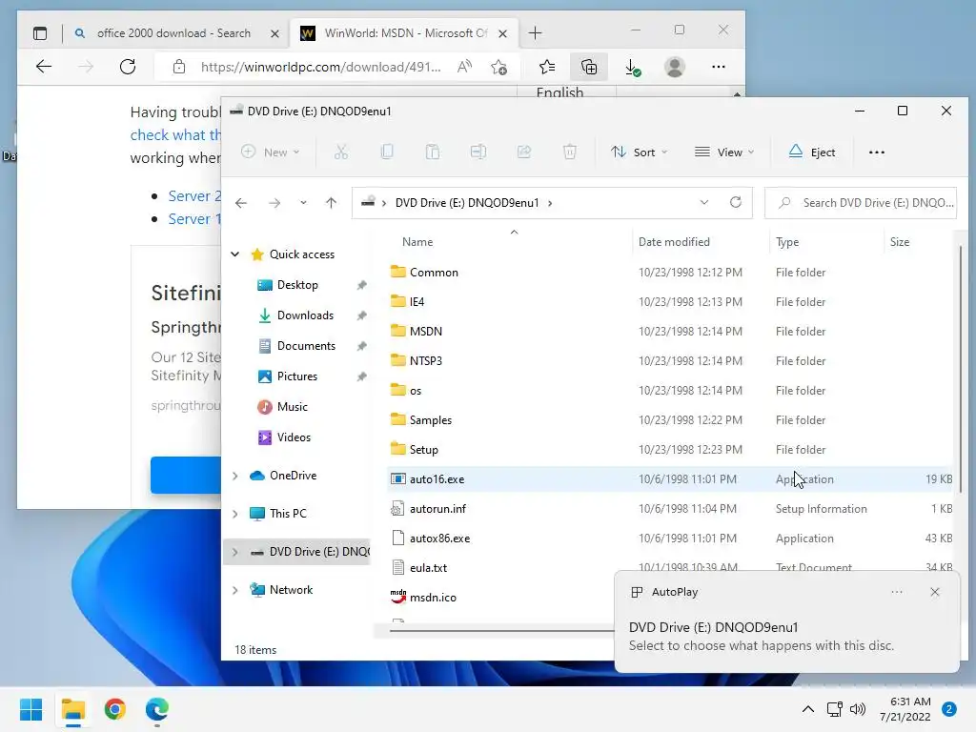Viewport: 976px width, 732px height.
Task: Switch to office 2000 download Search tab in Edge
Action: tap(173, 33)
